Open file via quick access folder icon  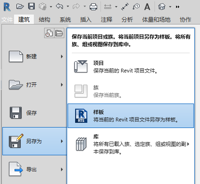[20, 7]
